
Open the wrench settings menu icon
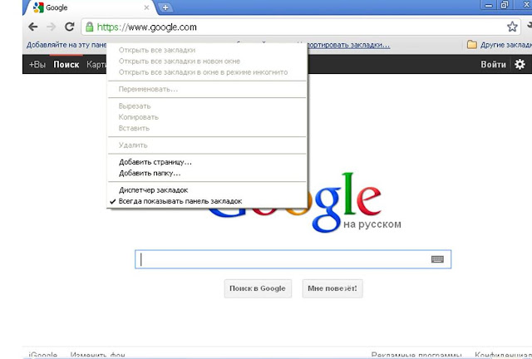tap(530, 26)
